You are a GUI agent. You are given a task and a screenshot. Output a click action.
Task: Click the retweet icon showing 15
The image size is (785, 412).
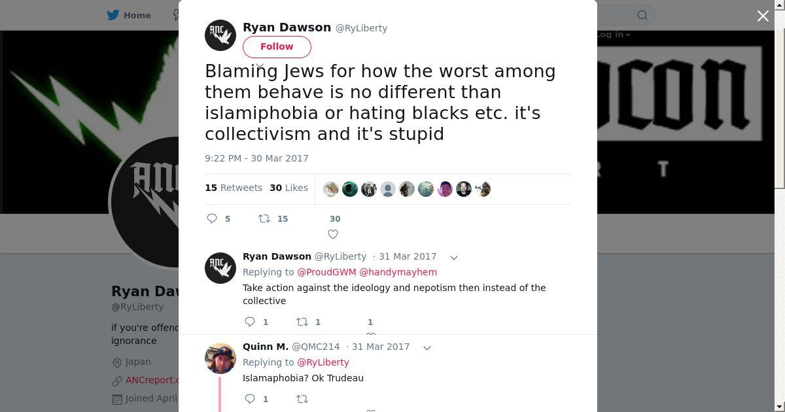pyautogui.click(x=264, y=218)
